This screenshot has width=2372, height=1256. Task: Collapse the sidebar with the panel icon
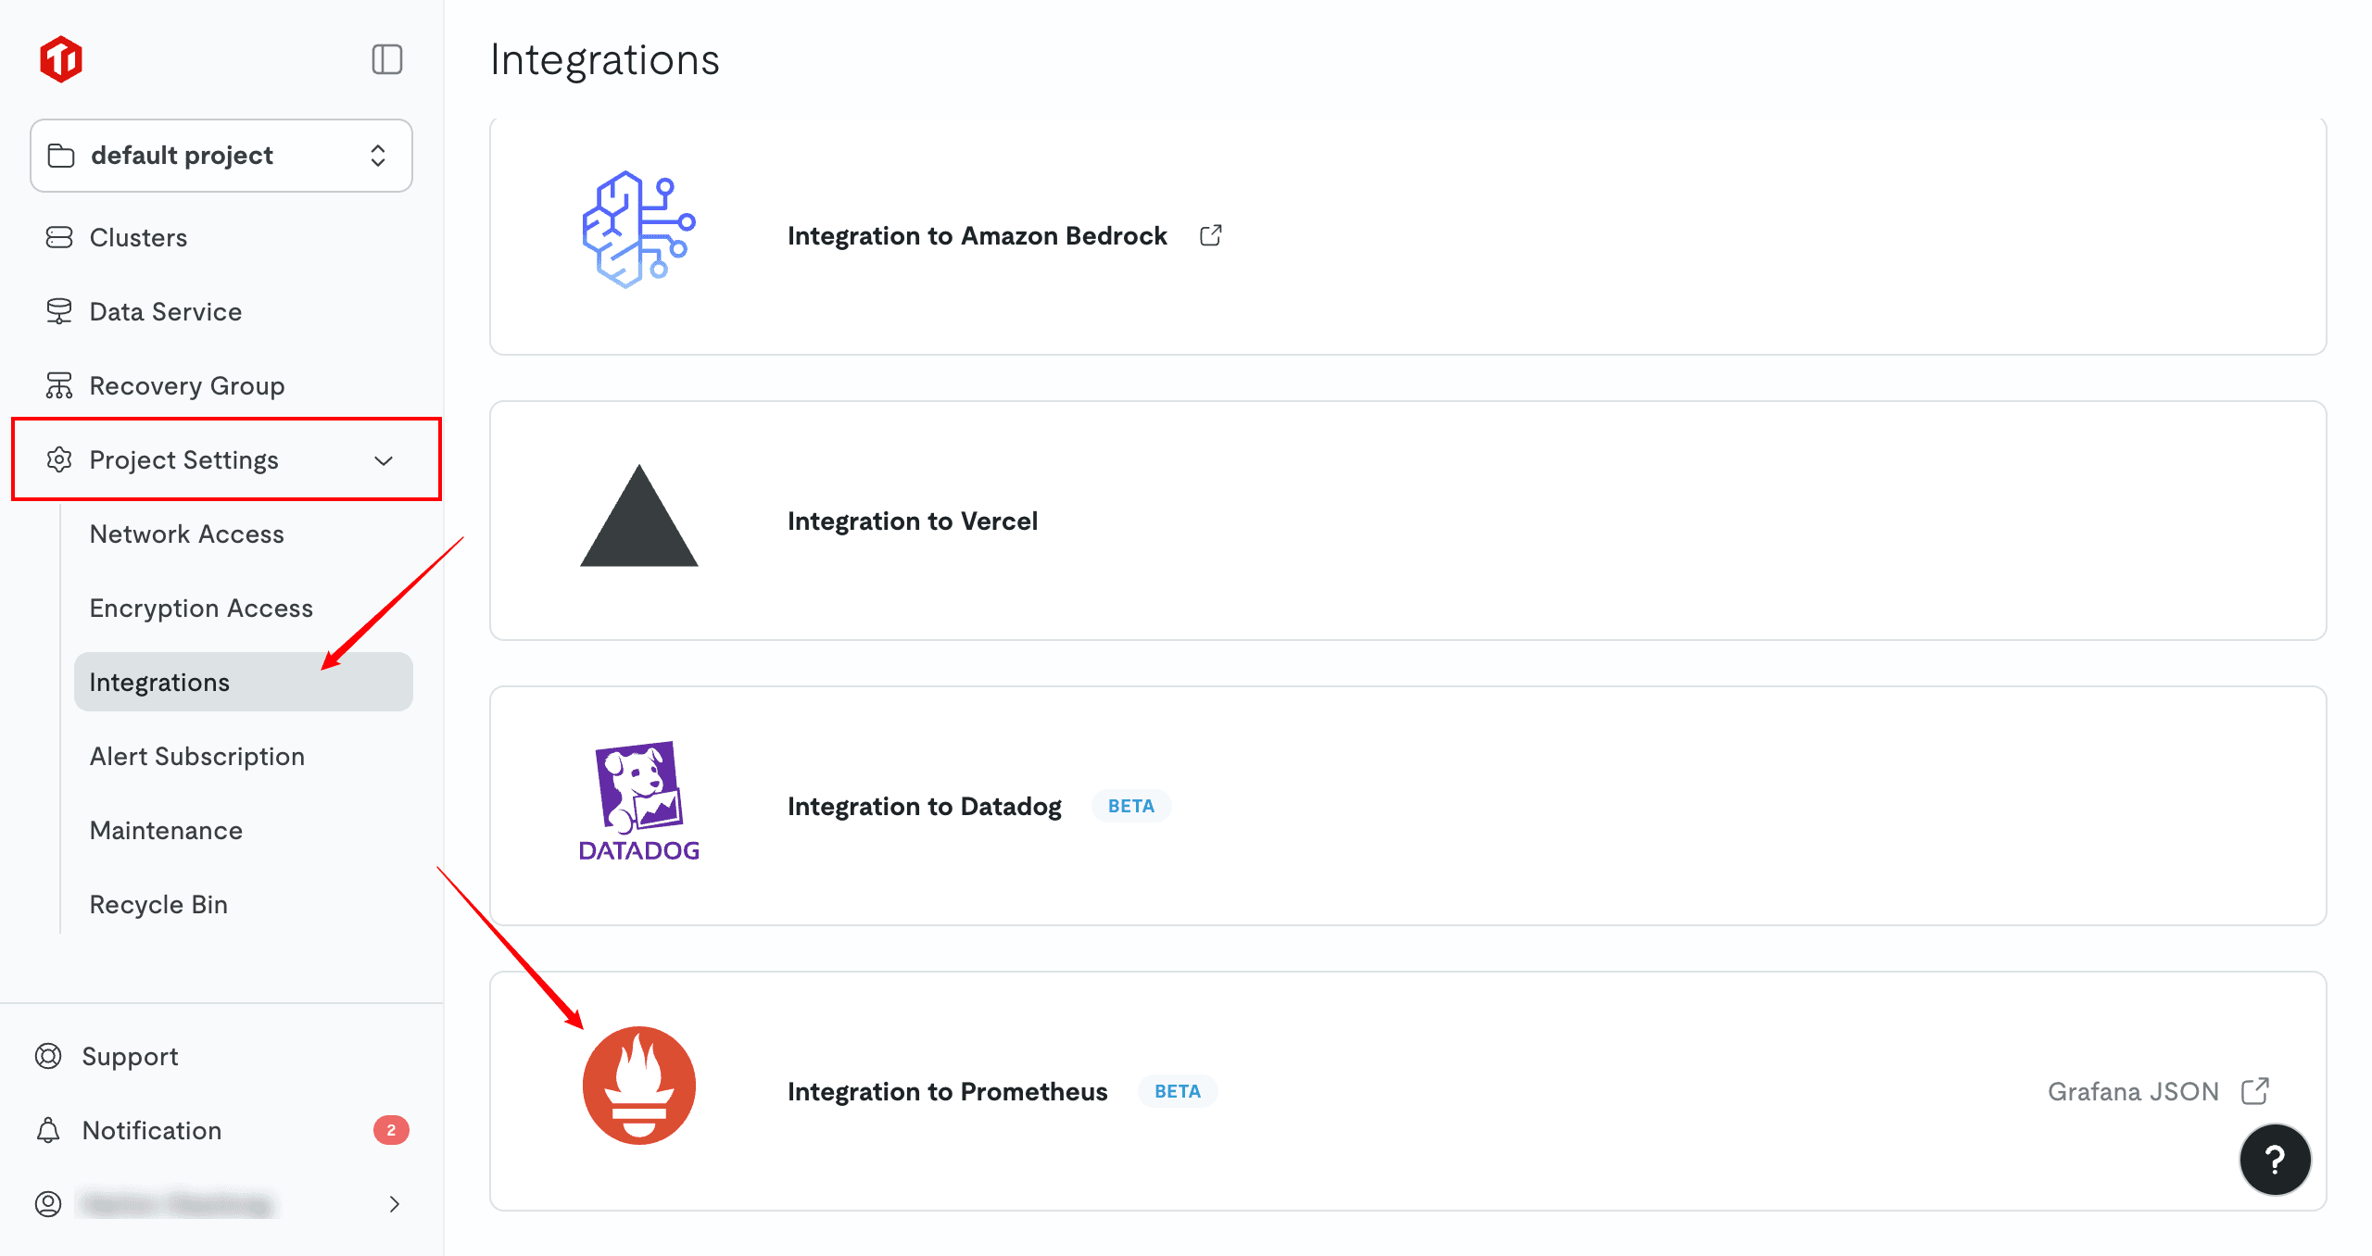click(386, 59)
